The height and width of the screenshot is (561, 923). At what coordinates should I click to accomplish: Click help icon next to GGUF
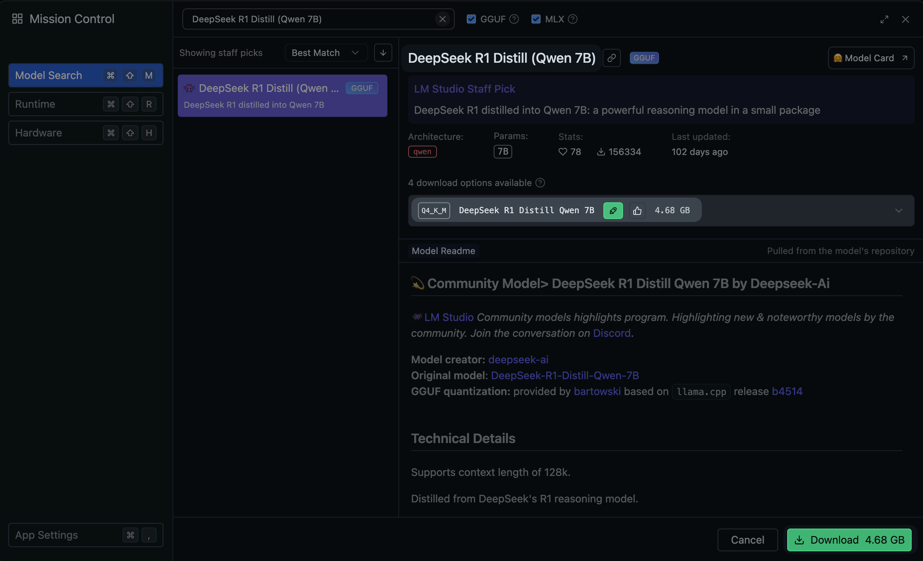[x=514, y=19]
